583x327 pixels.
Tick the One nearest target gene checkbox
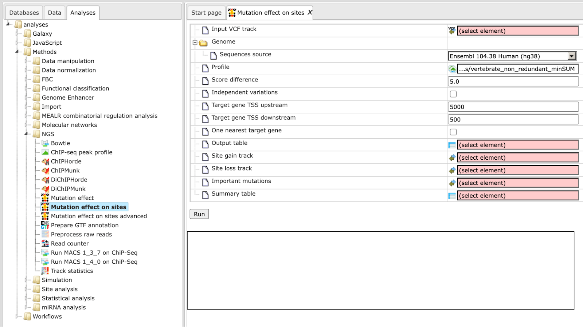click(453, 132)
